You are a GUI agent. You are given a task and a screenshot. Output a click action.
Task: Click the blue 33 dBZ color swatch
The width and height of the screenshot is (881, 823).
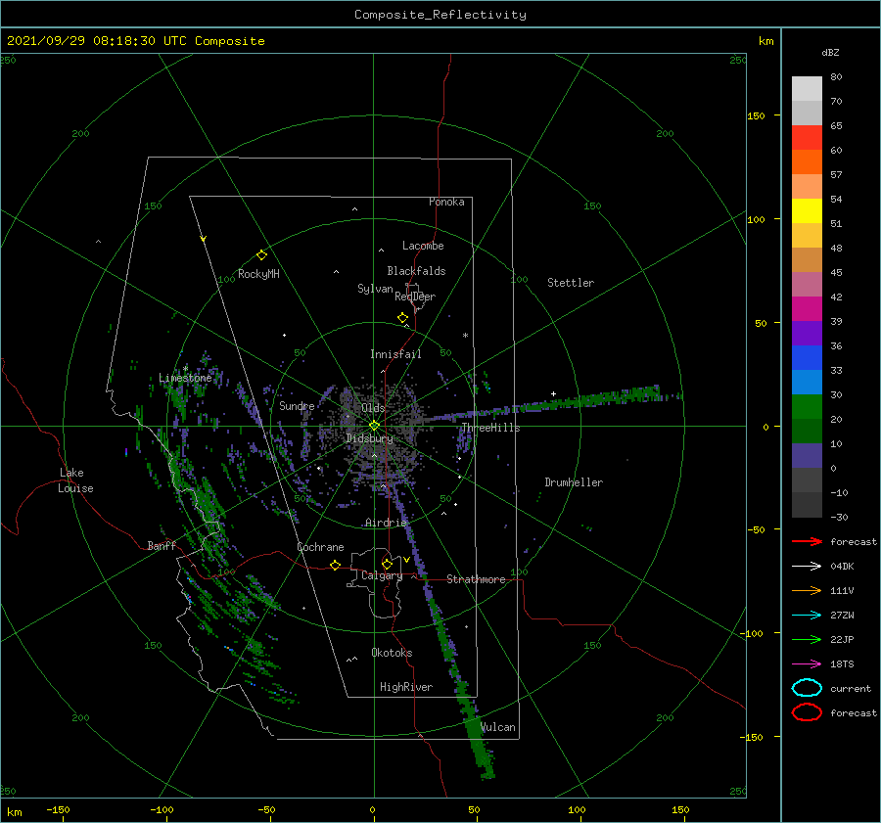click(807, 357)
